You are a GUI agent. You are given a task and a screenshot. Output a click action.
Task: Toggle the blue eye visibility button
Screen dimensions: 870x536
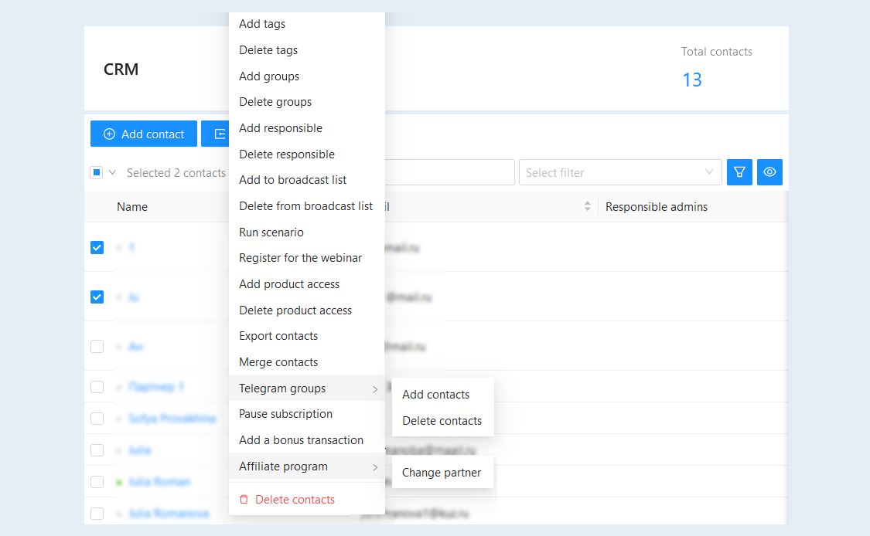769,172
